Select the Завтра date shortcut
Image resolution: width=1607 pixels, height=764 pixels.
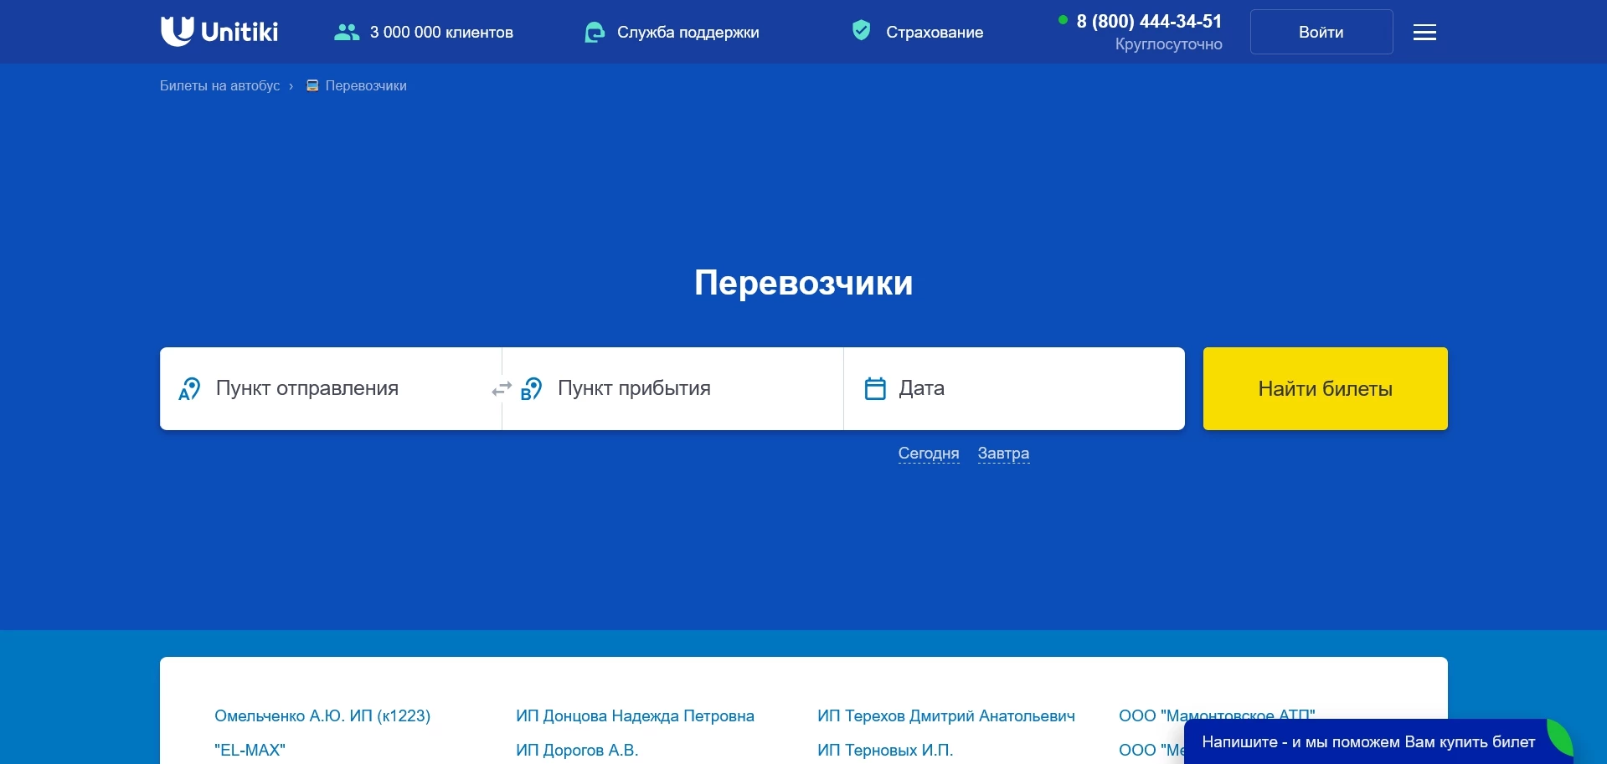(1003, 453)
